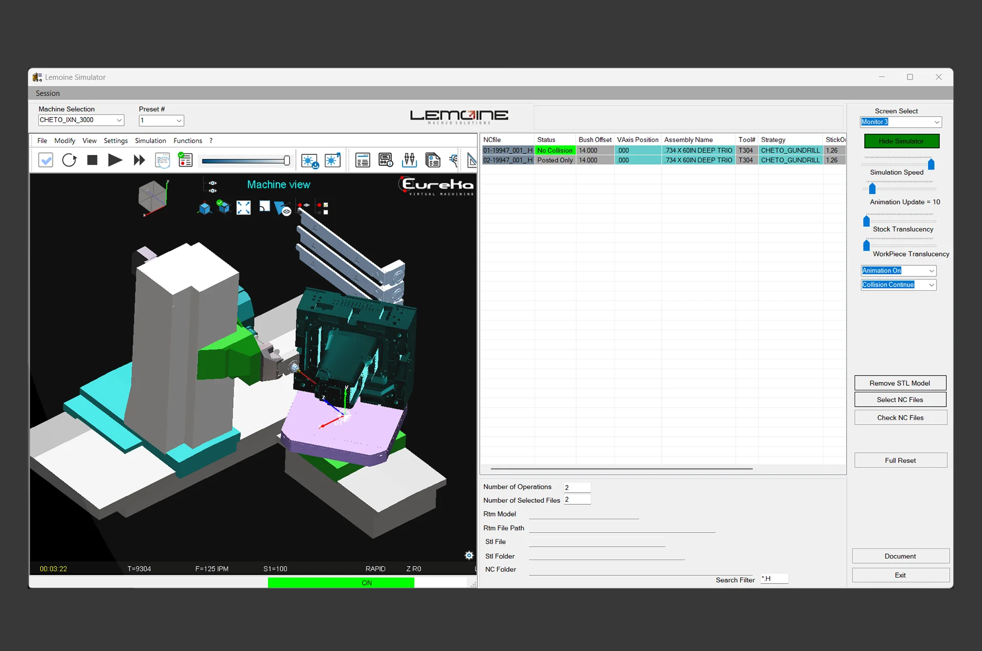Click the Exit button

click(x=900, y=575)
